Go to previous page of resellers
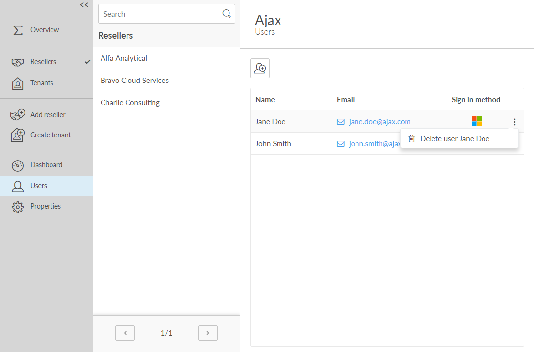This screenshot has width=534, height=352. point(125,333)
